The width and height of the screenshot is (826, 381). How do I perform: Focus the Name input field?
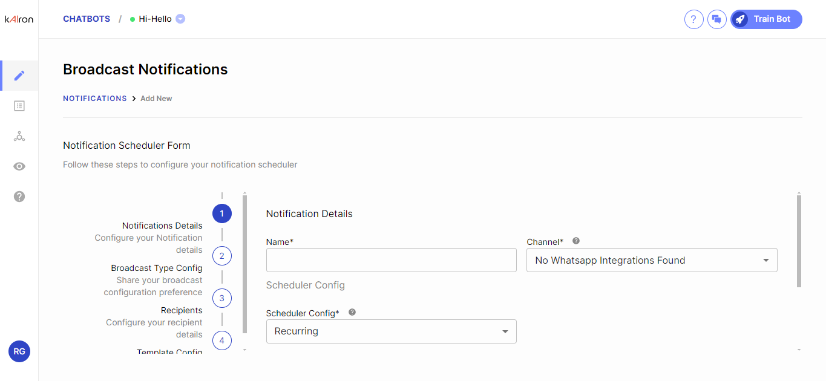391,260
